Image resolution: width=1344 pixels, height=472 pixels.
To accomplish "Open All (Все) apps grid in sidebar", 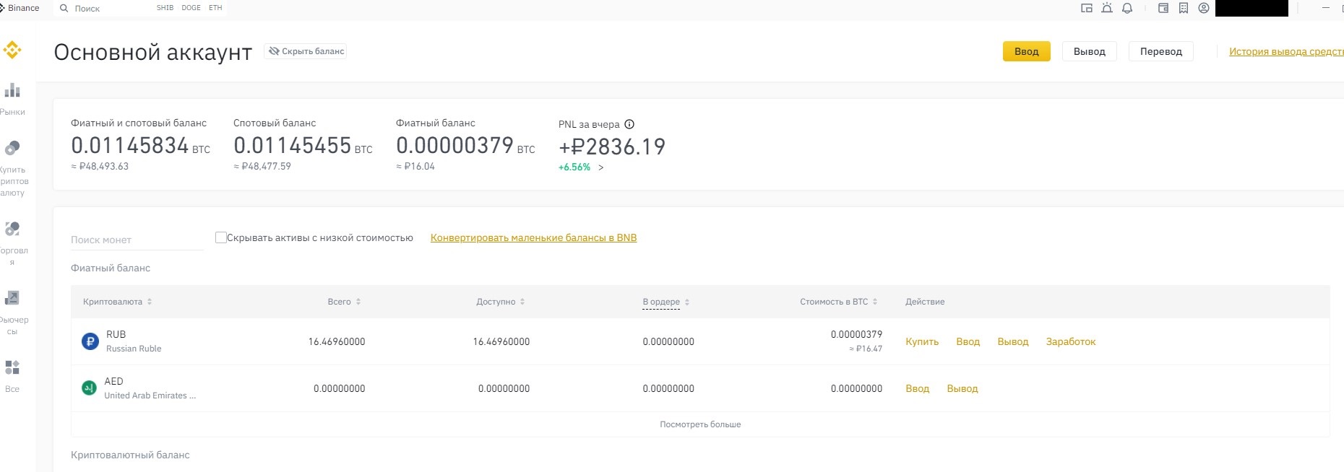I will click(12, 377).
